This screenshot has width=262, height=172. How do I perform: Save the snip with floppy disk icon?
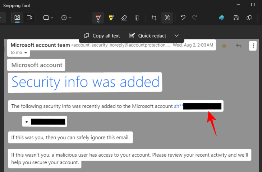tap(236, 18)
